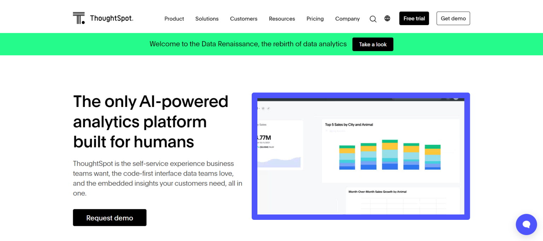543x241 pixels.
Task: Click the user avatar in the dashboard preview
Action: (456, 99)
